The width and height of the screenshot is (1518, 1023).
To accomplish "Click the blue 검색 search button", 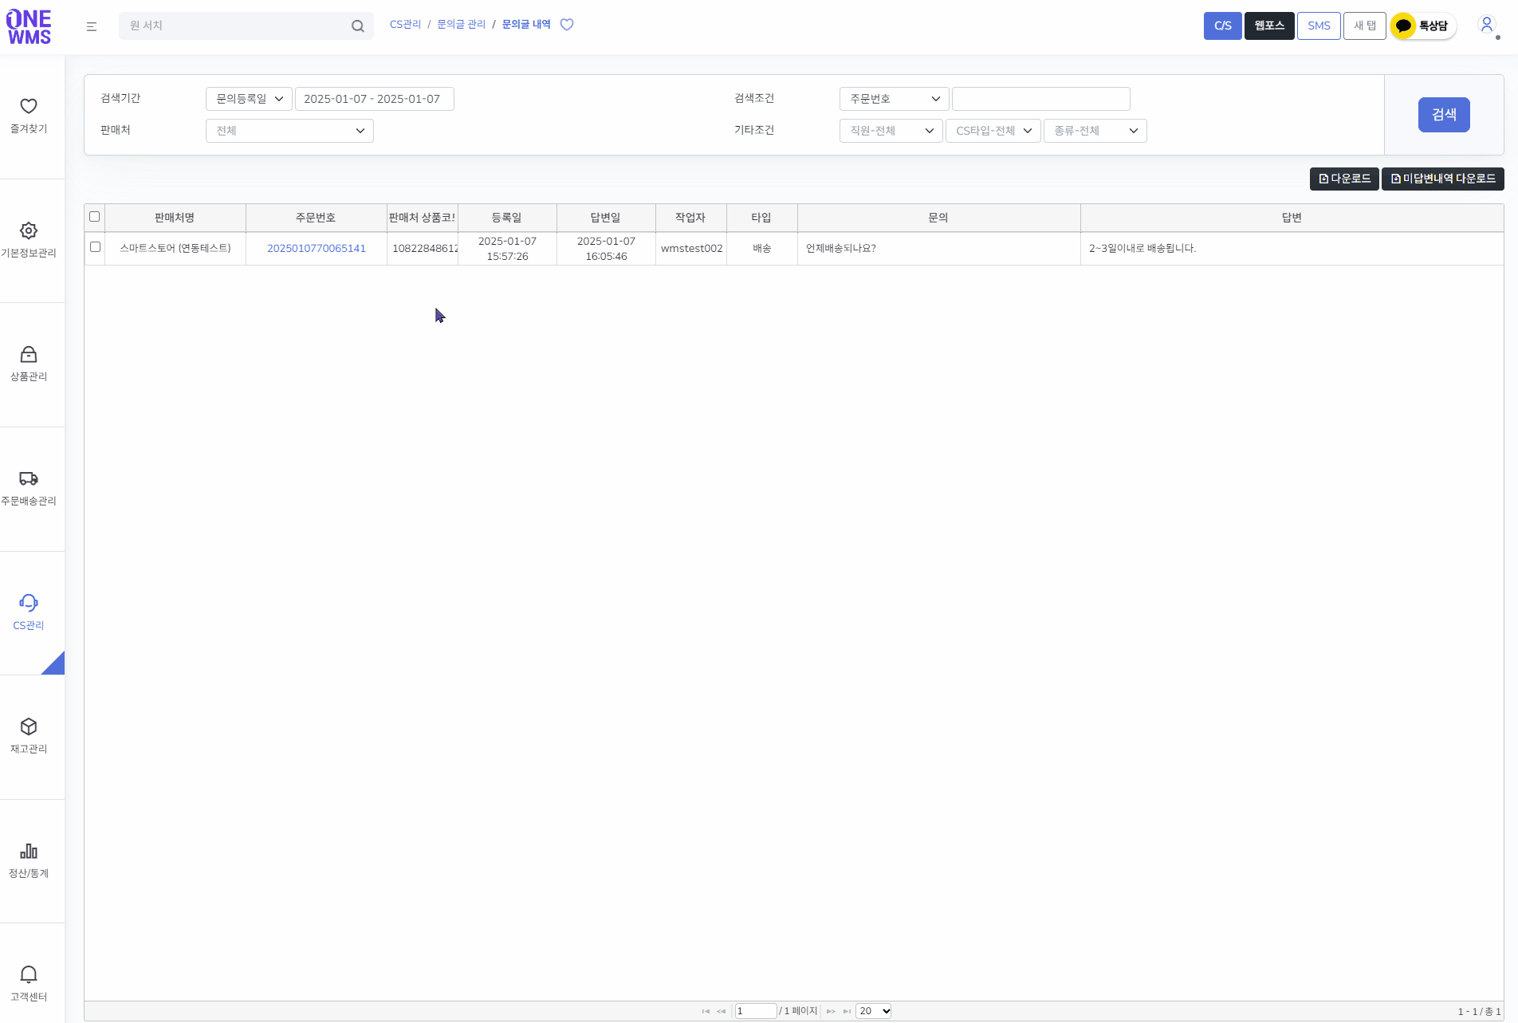I will tap(1444, 115).
